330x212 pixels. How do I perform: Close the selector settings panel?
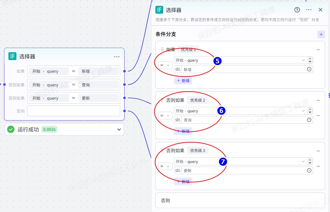(321, 10)
